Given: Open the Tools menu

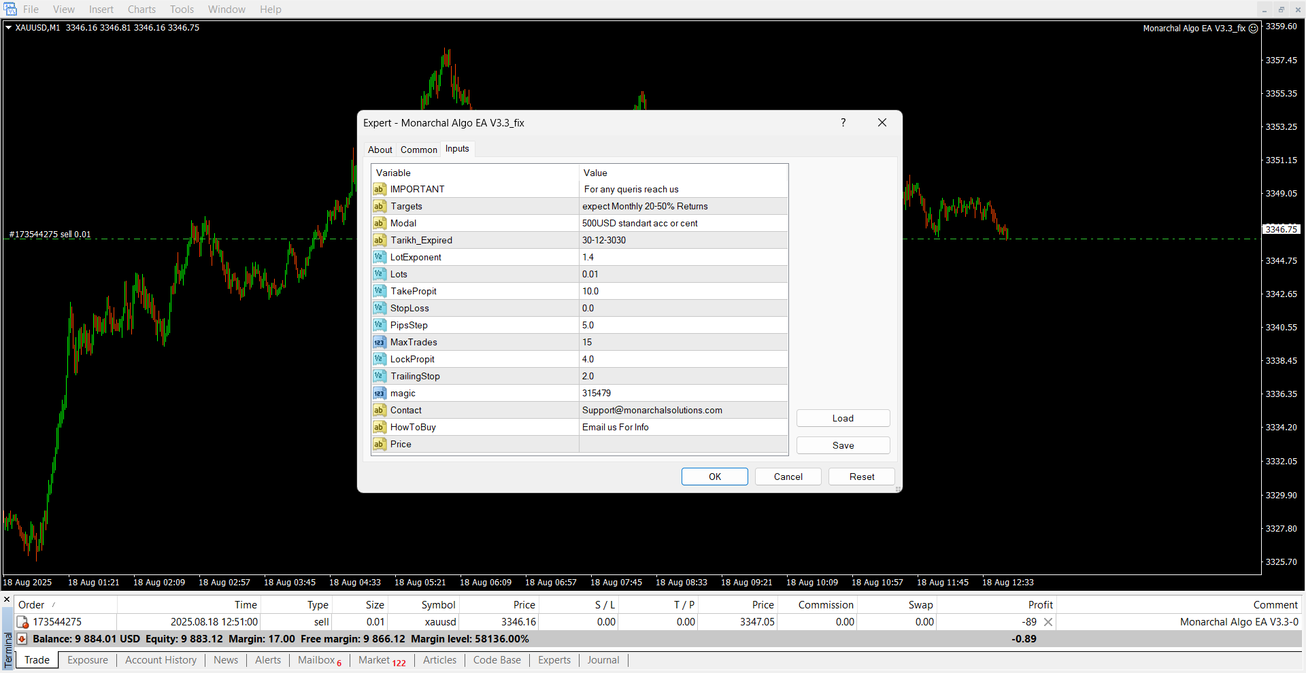Looking at the screenshot, I should point(182,10).
